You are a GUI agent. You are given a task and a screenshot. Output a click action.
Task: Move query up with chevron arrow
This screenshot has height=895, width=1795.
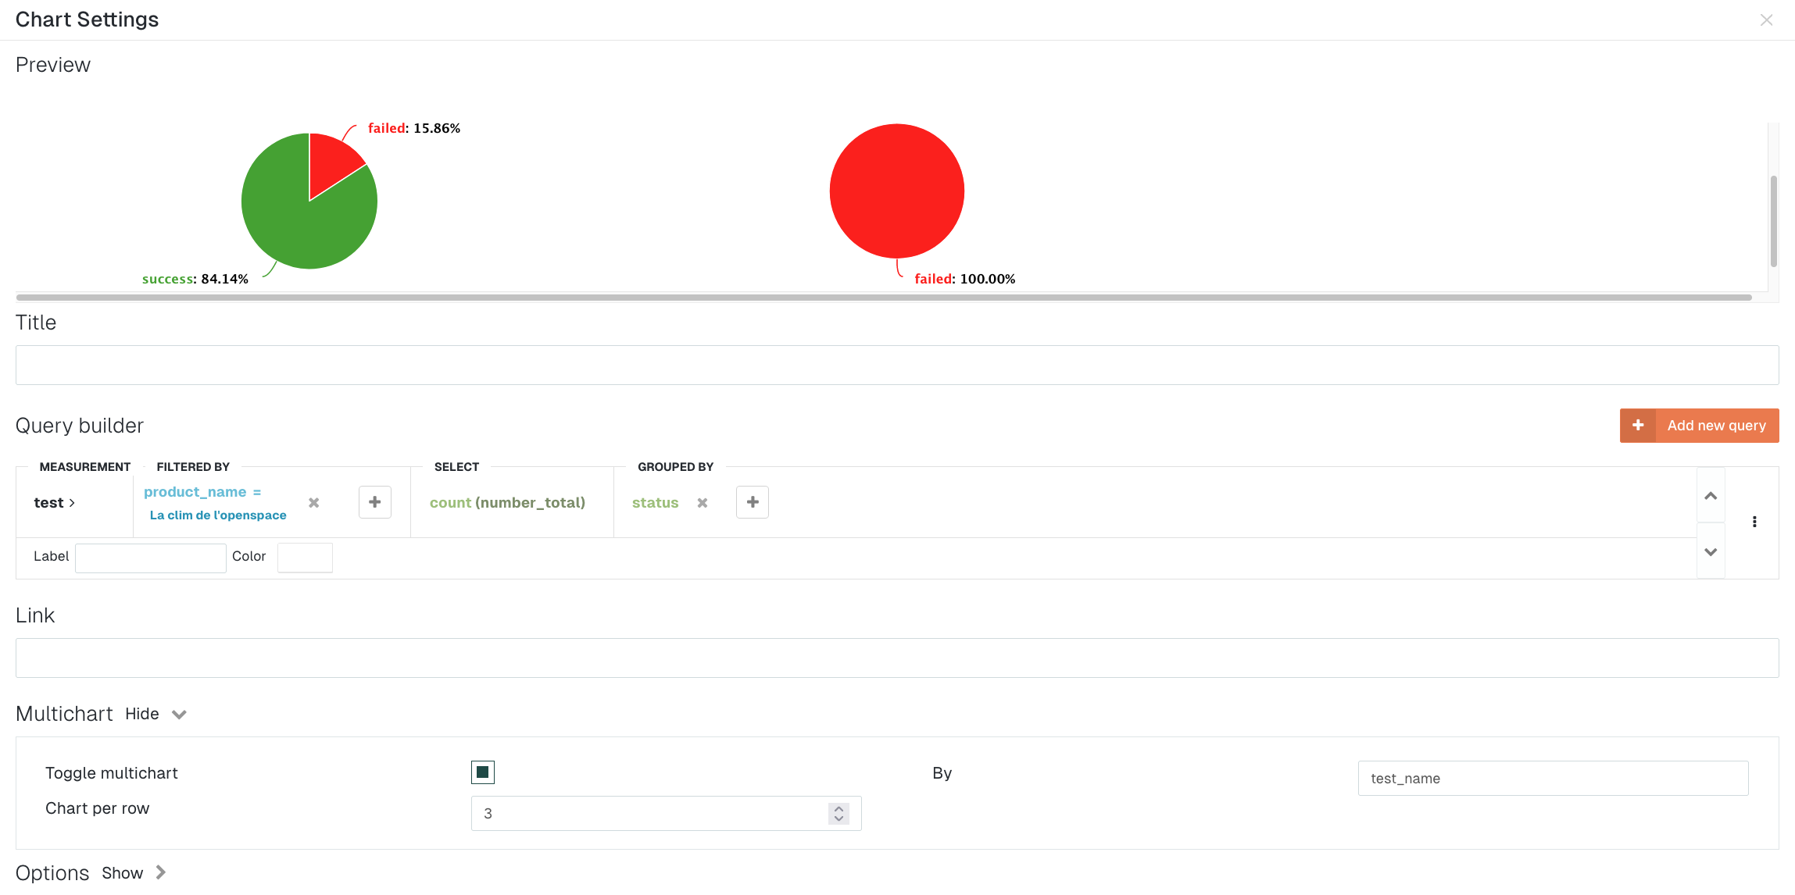click(1711, 496)
